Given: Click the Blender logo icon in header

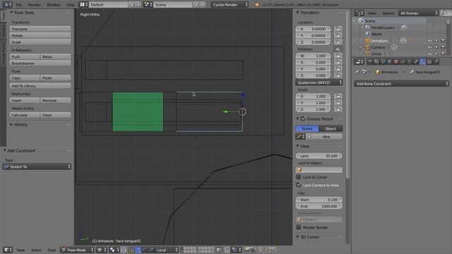Looking at the screenshot, I should (257, 5).
